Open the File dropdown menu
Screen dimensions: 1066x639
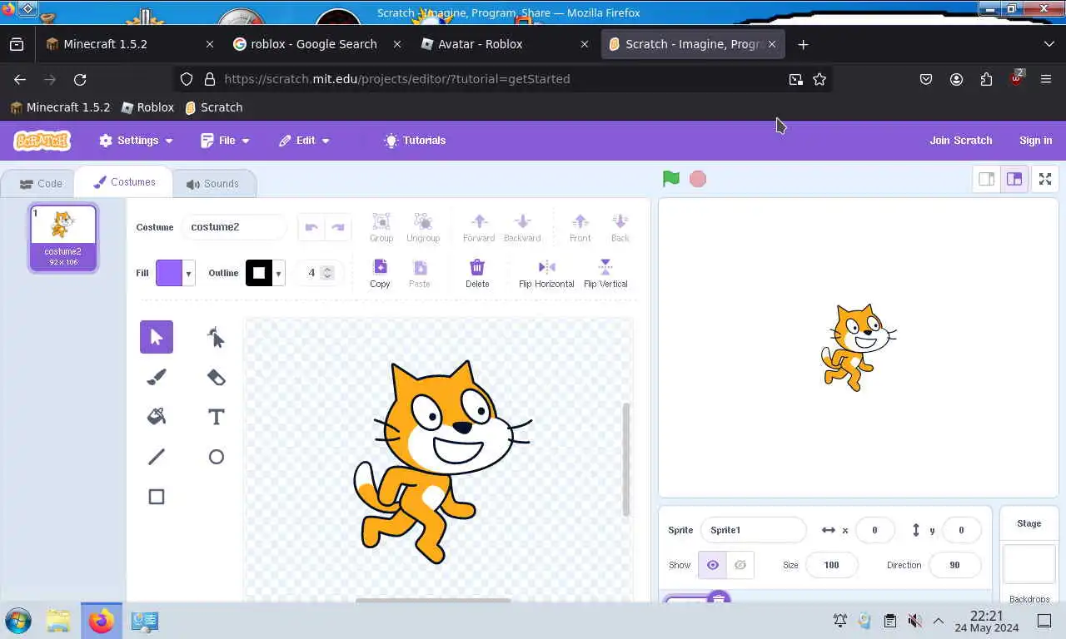226,141
